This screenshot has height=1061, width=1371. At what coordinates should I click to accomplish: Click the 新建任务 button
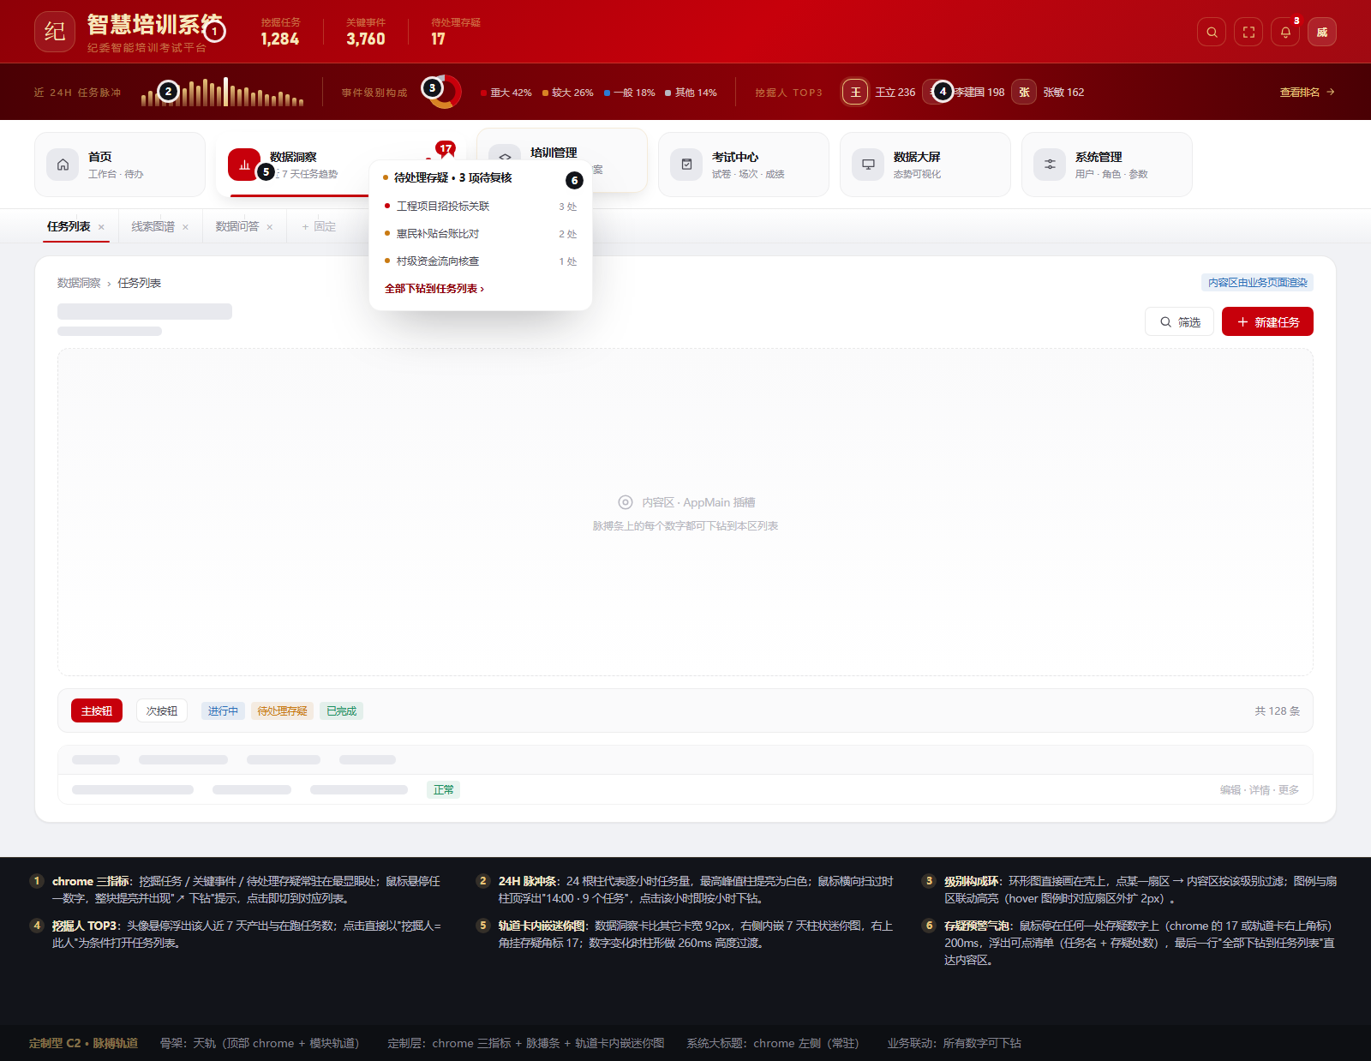tap(1267, 321)
